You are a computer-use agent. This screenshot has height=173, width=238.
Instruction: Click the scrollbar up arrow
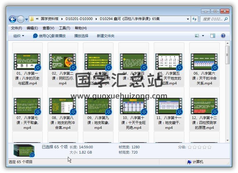[x=227, y=44]
